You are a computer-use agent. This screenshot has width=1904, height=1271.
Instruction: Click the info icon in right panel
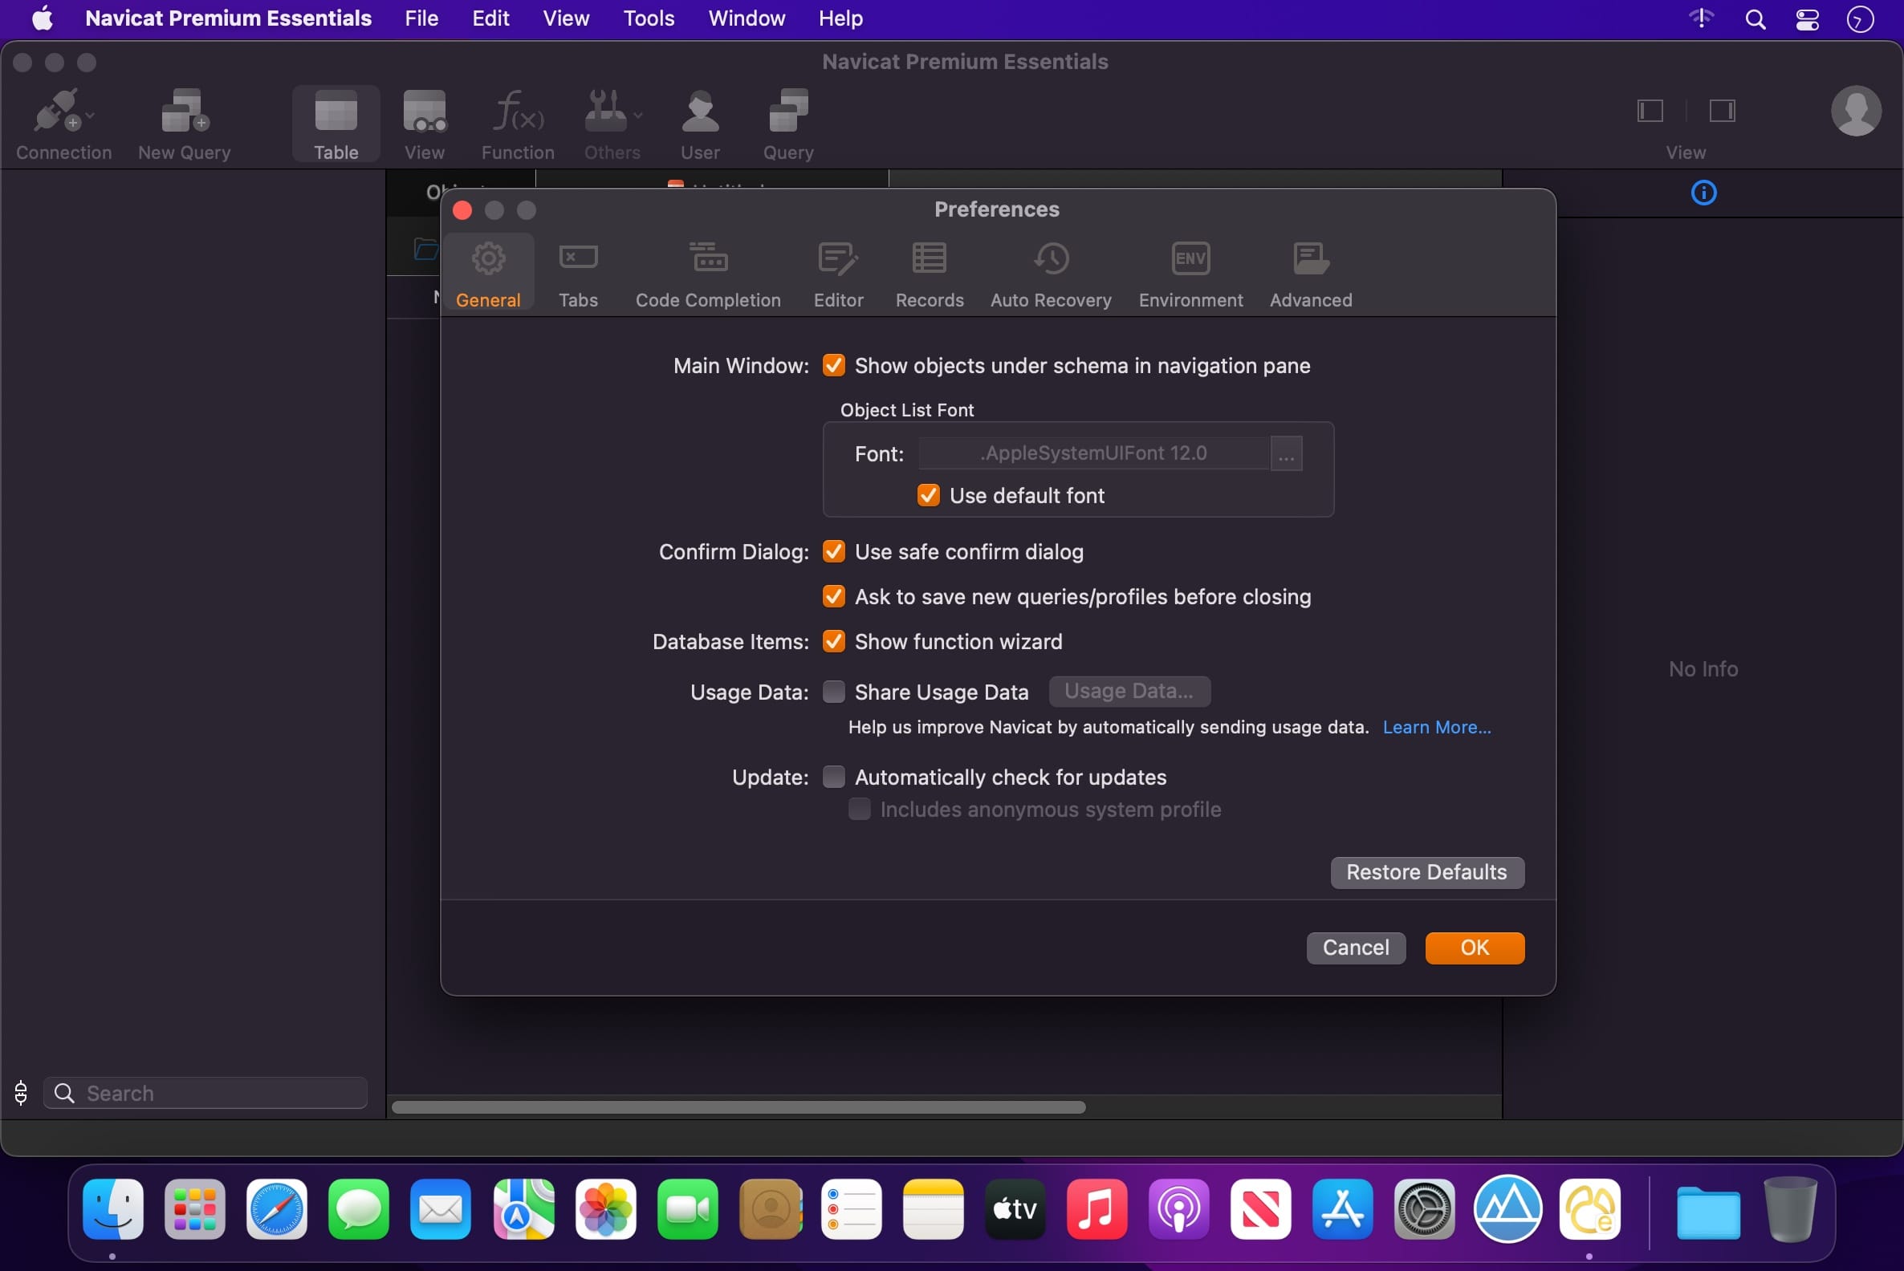(1703, 193)
